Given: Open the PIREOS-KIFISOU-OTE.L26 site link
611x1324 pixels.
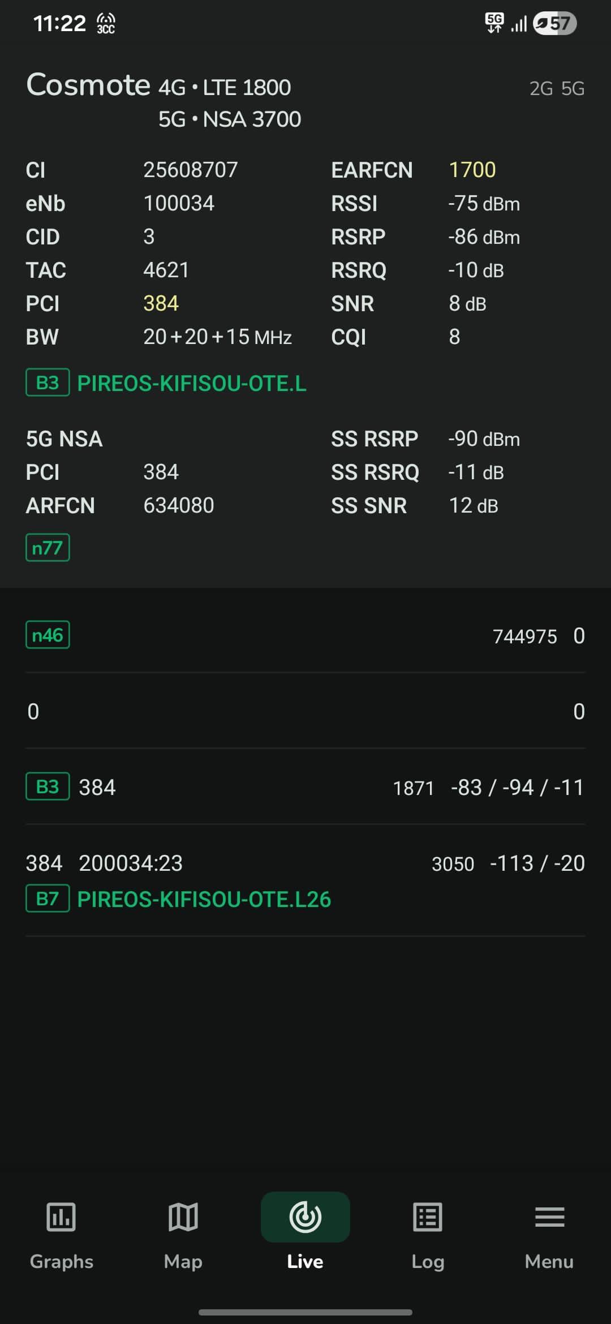Looking at the screenshot, I should pos(204,899).
